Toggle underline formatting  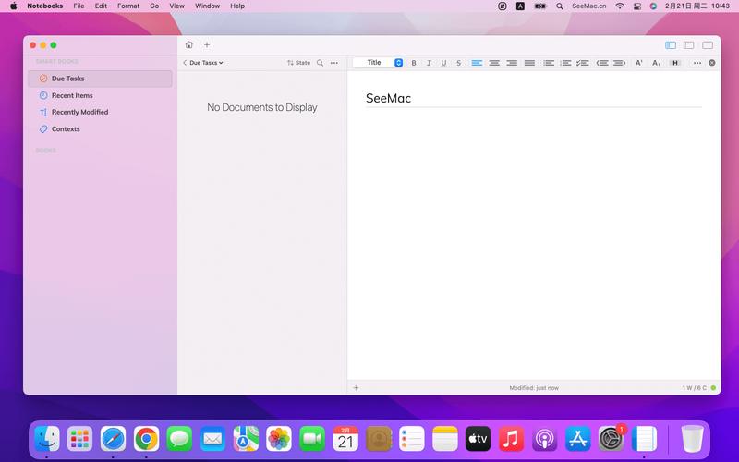tap(443, 63)
